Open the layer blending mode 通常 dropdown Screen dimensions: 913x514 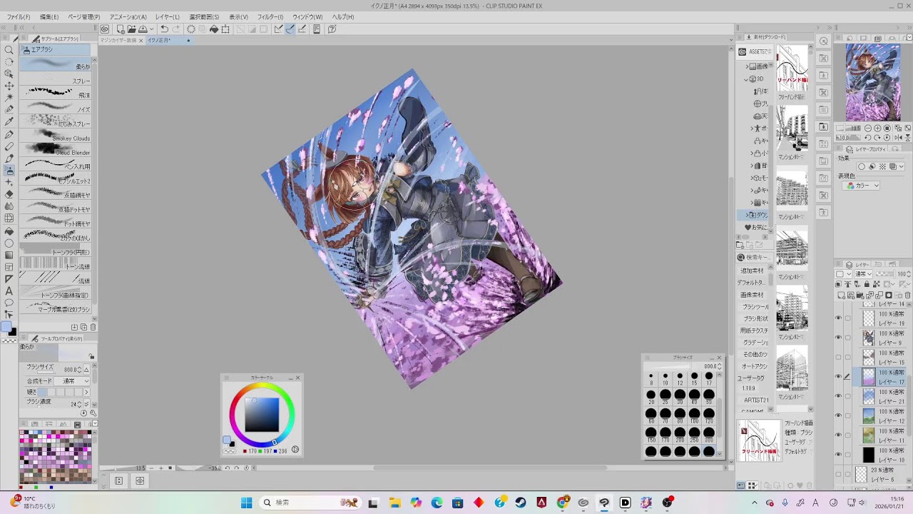point(864,274)
